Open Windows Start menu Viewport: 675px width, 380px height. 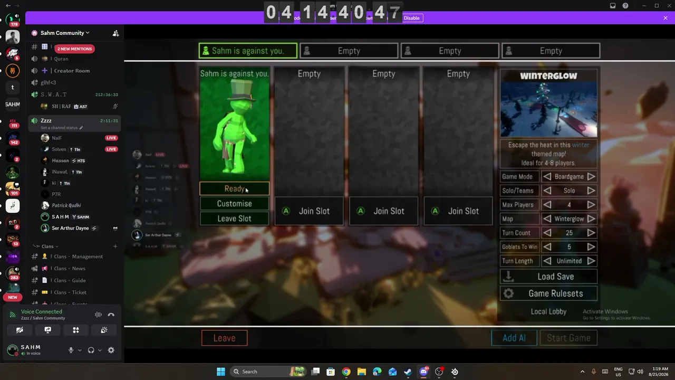pyautogui.click(x=221, y=372)
